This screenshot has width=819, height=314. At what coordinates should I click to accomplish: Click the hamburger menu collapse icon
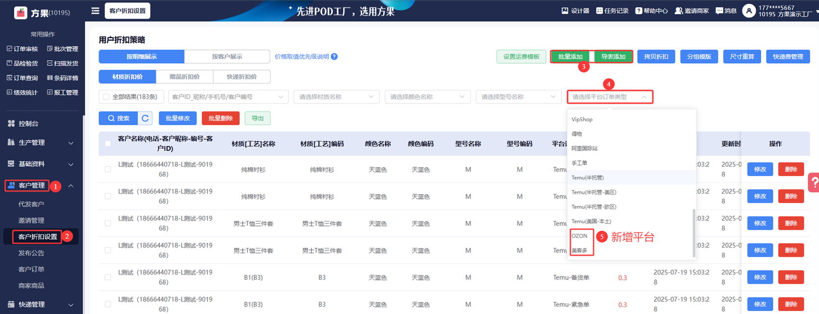[95, 11]
